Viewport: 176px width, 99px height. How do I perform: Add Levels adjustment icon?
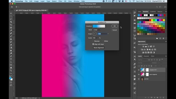point(146,46)
